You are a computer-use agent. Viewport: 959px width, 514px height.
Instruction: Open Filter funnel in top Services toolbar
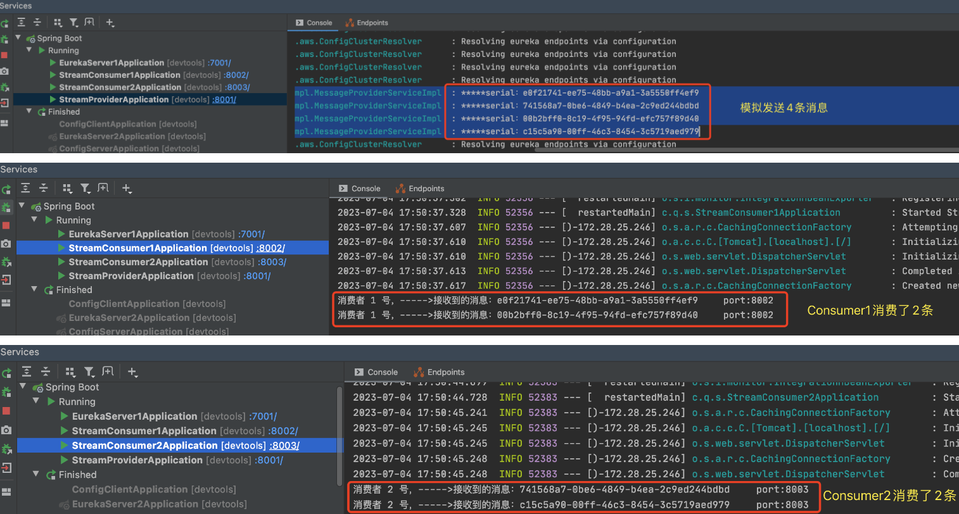pyautogui.click(x=73, y=22)
